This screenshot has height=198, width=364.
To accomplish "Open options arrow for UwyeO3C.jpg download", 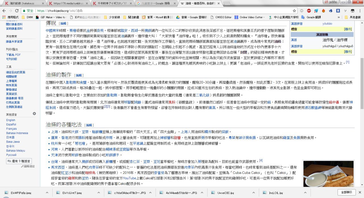I will coord(251,193).
